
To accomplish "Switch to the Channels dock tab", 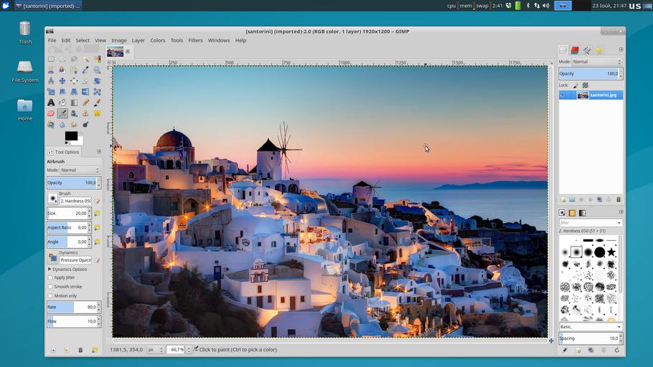I will tap(575, 50).
